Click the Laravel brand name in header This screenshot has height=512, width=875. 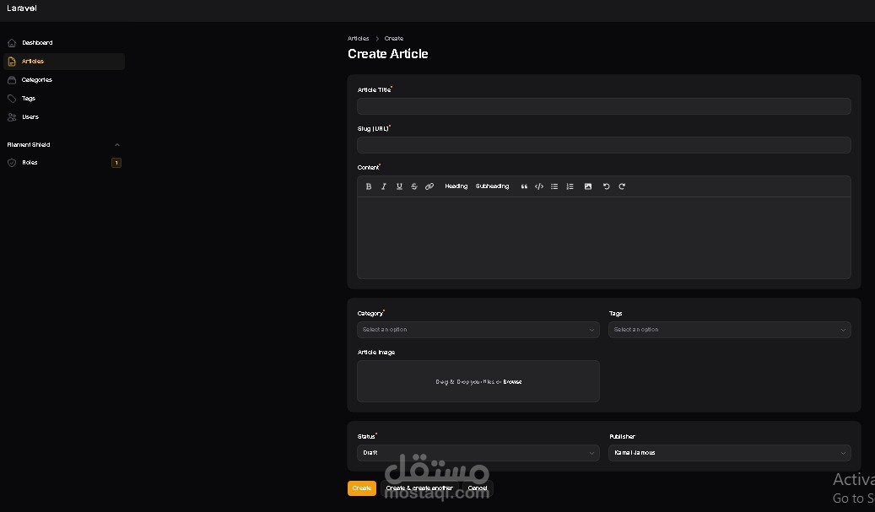(22, 8)
